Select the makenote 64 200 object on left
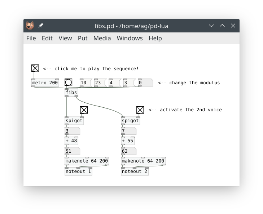Image resolution: width=263 pixels, height=214 pixels. click(87, 161)
